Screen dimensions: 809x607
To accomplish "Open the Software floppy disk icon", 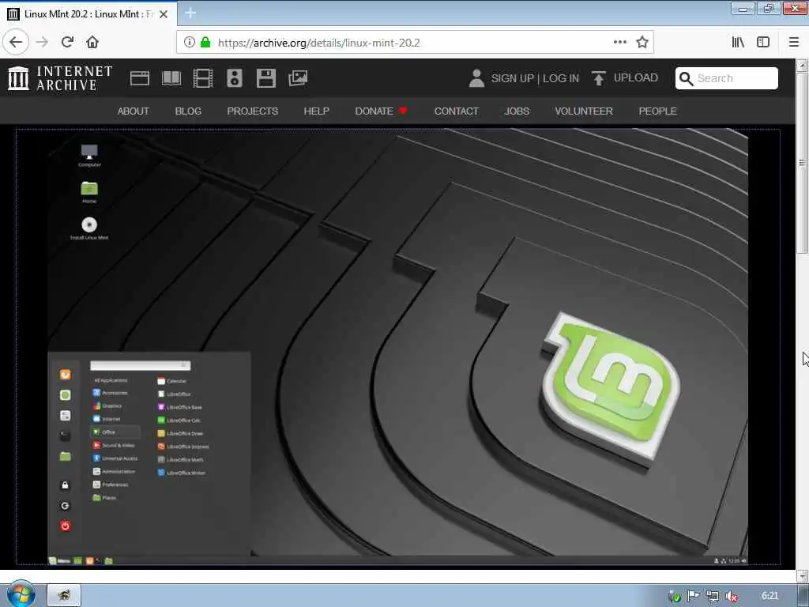I will [266, 78].
